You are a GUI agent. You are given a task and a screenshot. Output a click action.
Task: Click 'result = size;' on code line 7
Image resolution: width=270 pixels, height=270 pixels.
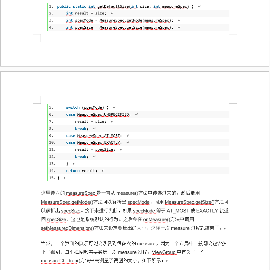pos(91,122)
